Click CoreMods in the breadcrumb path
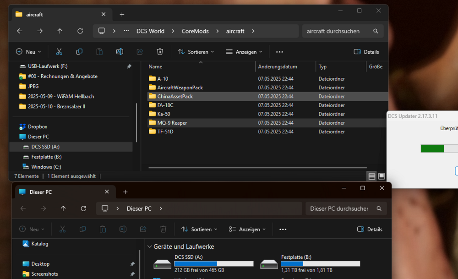This screenshot has width=458, height=279. point(195,31)
